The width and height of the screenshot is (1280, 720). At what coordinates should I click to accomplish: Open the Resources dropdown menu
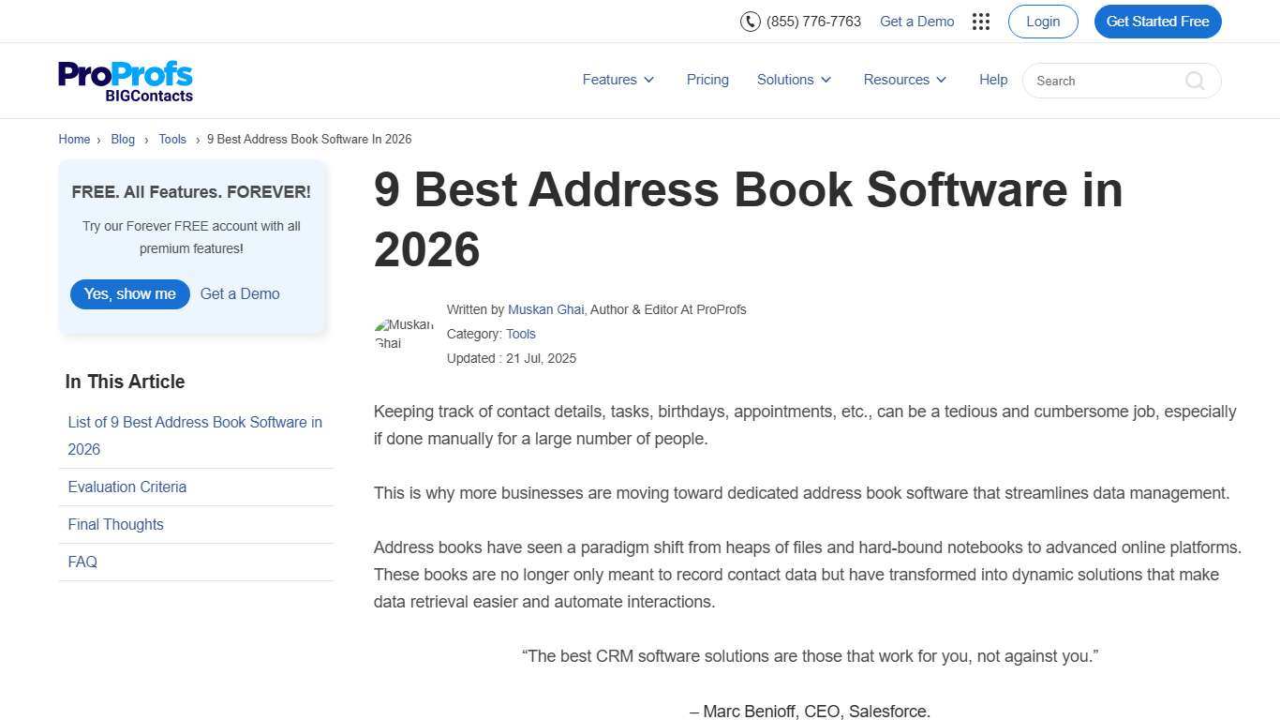(903, 80)
